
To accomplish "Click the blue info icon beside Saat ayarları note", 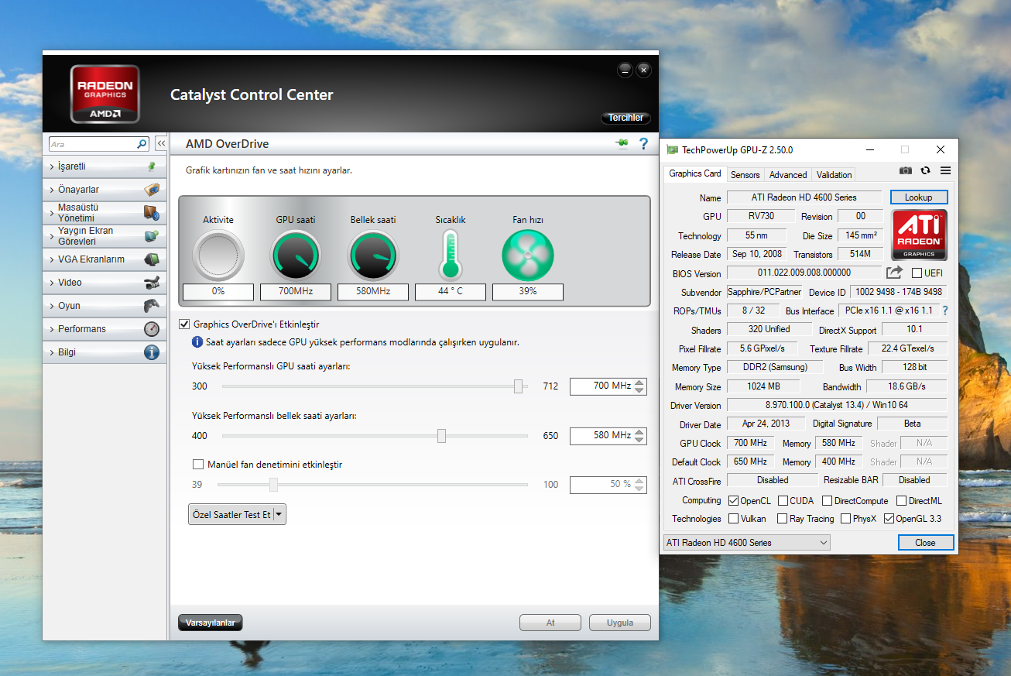I will tap(197, 341).
